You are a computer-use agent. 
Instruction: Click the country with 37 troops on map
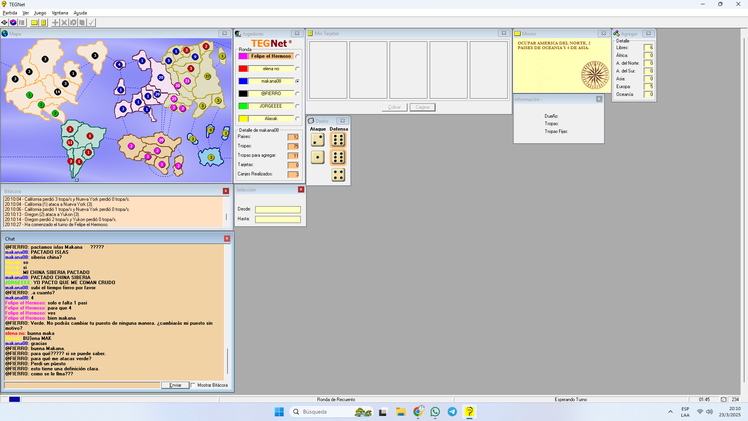click(x=208, y=76)
